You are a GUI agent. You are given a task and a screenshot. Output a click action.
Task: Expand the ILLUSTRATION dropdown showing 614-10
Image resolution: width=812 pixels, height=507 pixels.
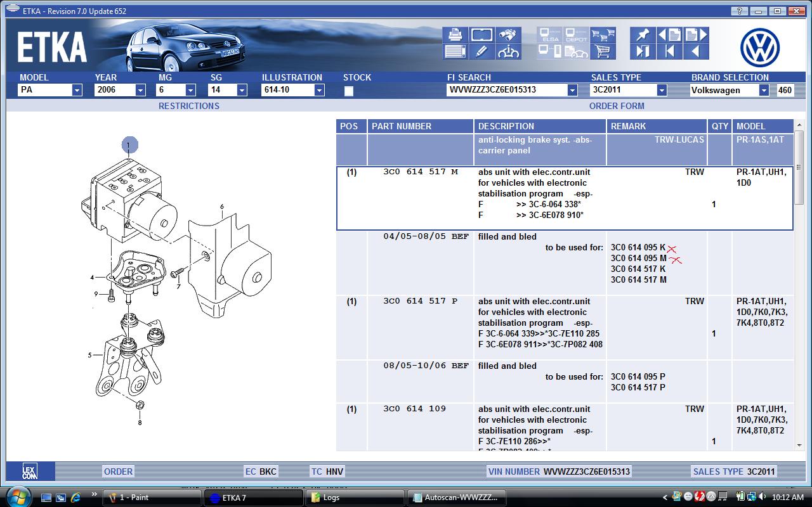(319, 91)
